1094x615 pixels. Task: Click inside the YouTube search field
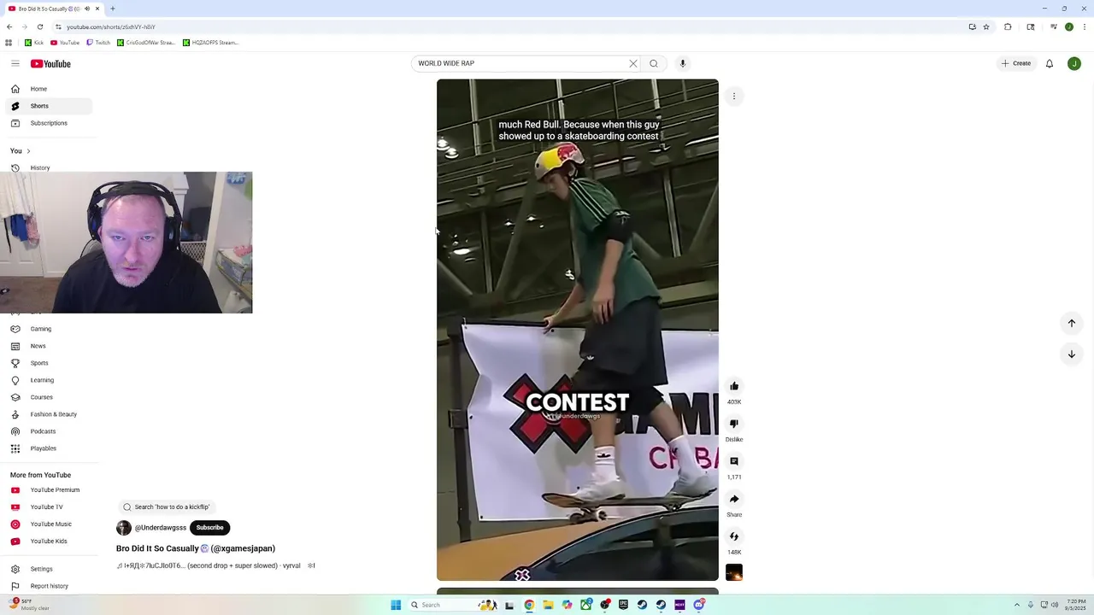point(521,63)
